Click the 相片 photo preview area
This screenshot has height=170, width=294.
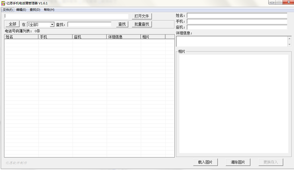(234, 104)
